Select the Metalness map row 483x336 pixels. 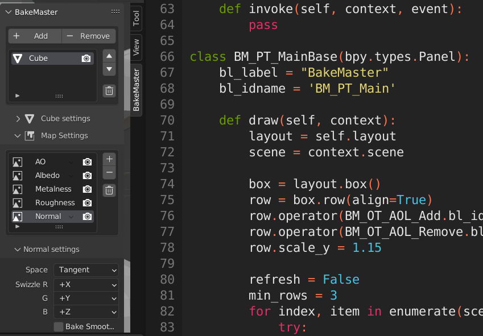click(x=53, y=189)
